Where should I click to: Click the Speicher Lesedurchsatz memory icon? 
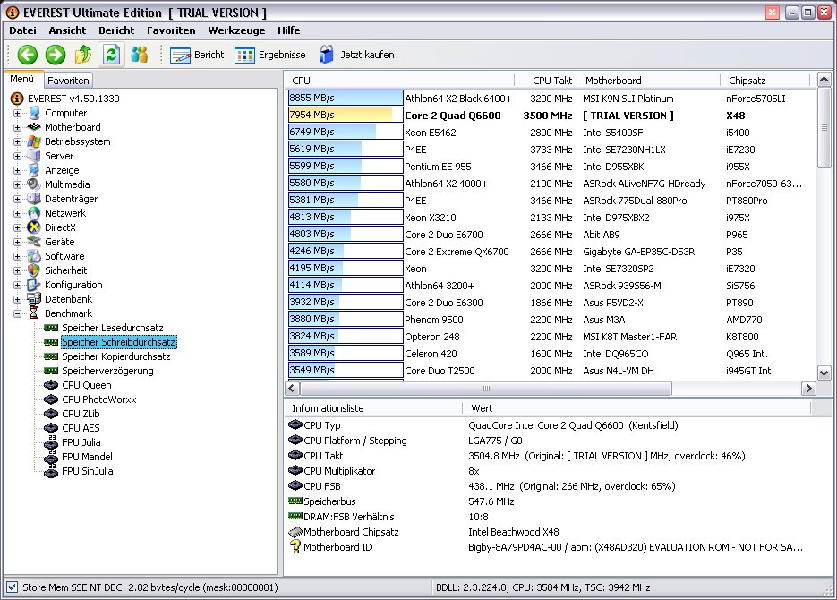(51, 328)
